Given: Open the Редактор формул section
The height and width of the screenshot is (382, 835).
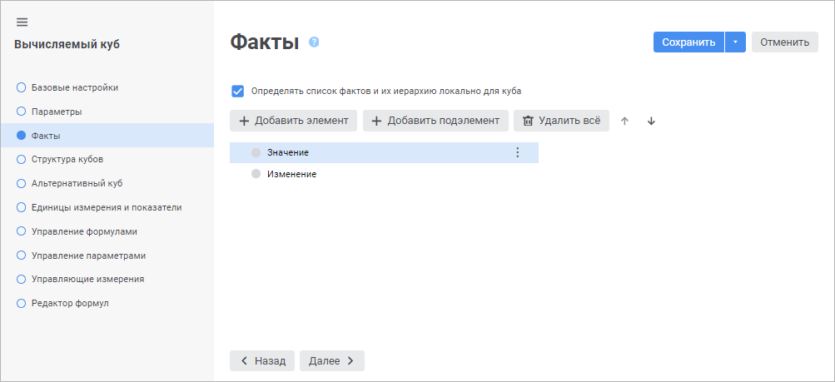Looking at the screenshot, I should (69, 303).
